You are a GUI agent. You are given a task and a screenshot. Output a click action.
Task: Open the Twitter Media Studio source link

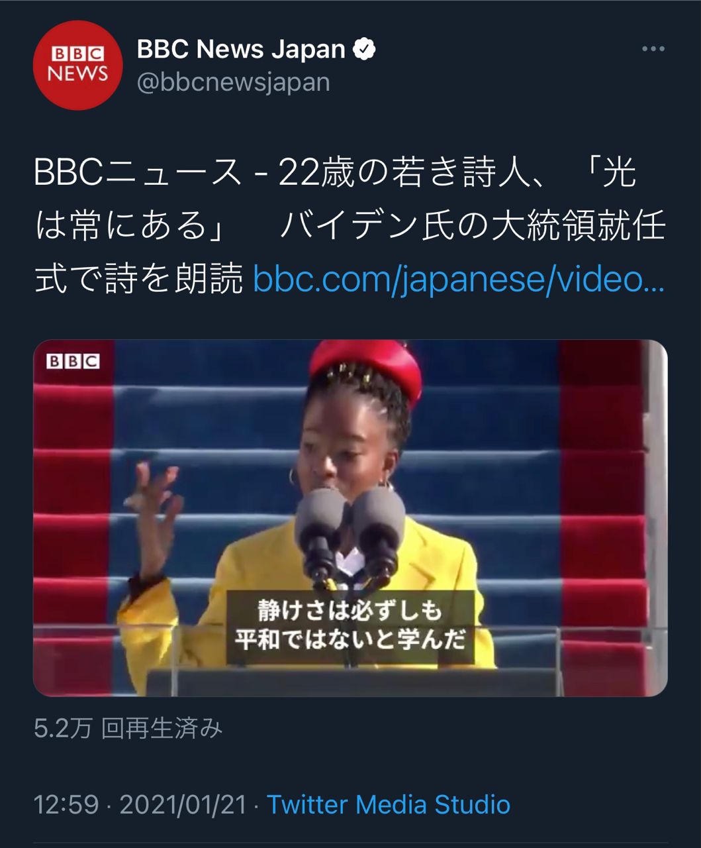point(388,804)
